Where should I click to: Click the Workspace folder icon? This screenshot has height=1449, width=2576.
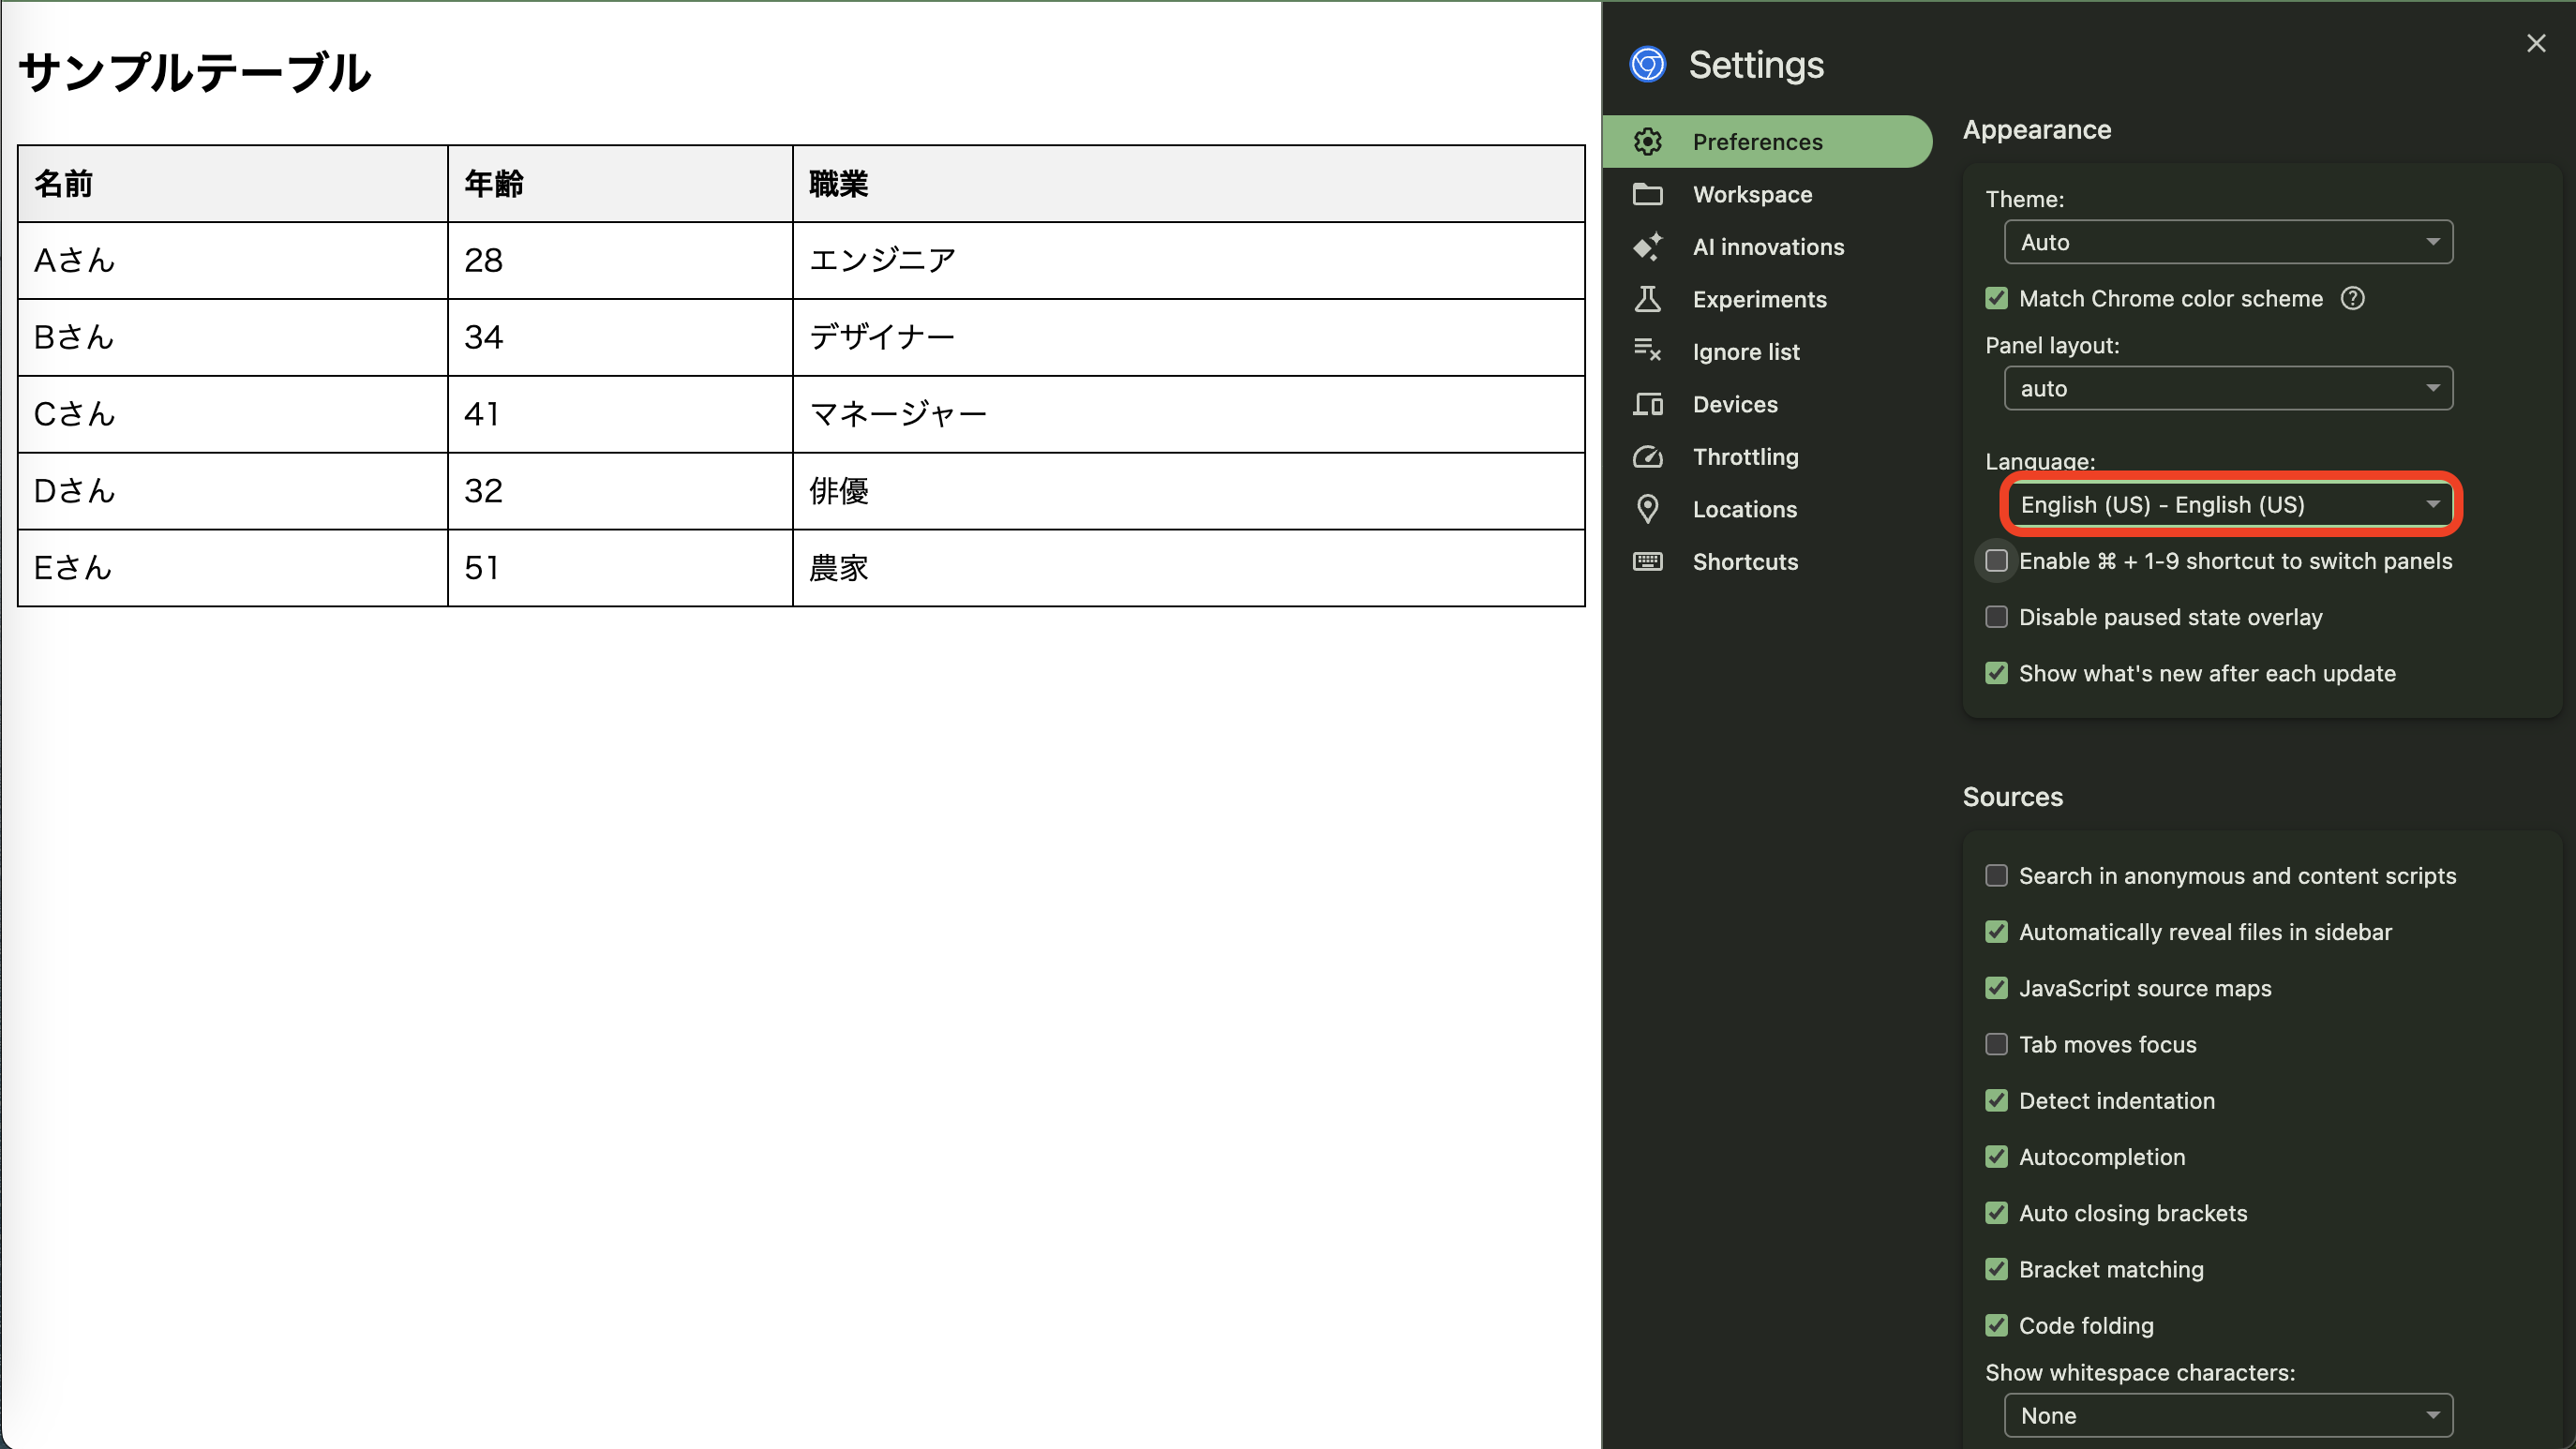[x=1648, y=194]
